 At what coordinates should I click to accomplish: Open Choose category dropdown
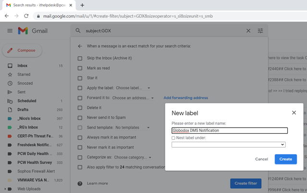tap(133, 157)
